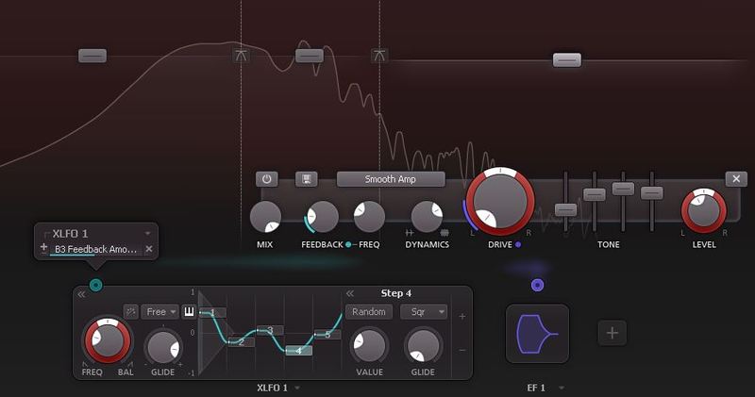The width and height of the screenshot is (755, 397).
Task: Click the first TONE slider handle
Action: click(x=565, y=210)
